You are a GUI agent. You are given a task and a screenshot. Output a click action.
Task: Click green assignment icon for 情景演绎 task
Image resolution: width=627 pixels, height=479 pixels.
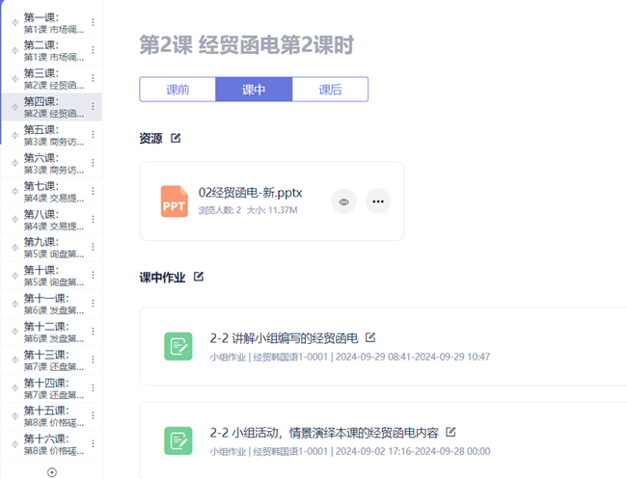pos(177,440)
